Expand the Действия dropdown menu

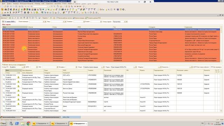[x=4, y=18]
